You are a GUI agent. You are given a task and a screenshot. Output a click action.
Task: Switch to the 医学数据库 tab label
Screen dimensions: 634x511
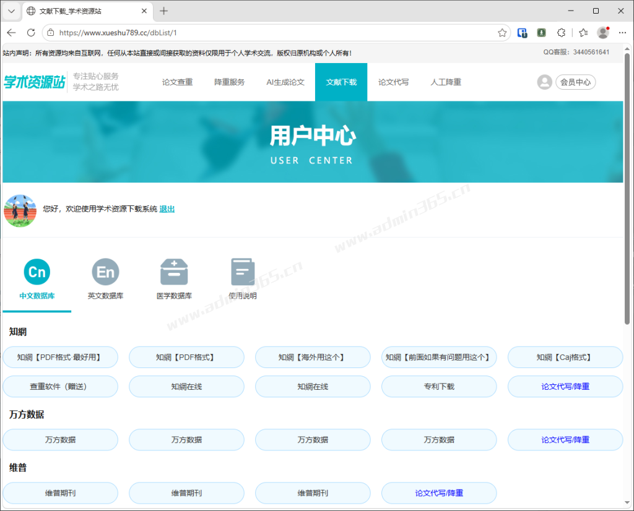(x=174, y=296)
